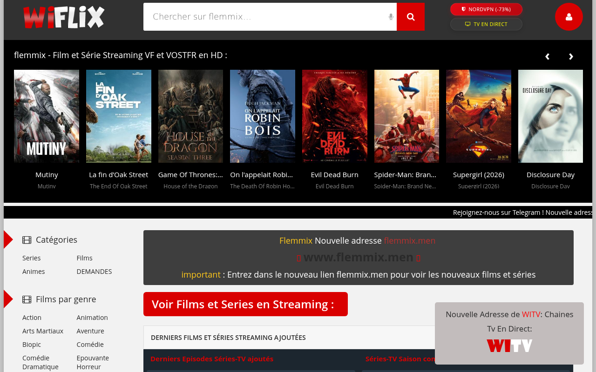Open the Animes category

pos(34,272)
